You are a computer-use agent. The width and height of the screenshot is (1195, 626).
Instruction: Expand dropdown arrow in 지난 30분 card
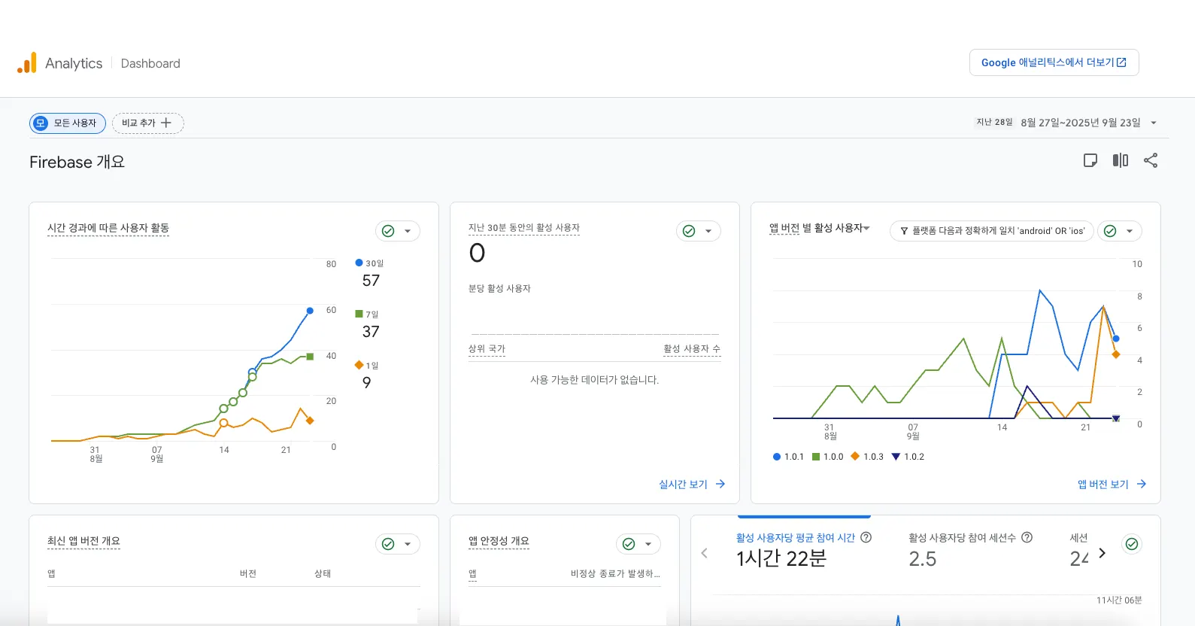[708, 231]
